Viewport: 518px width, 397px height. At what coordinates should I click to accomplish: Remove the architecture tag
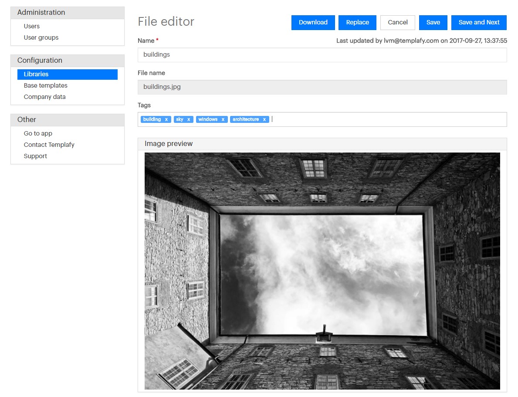point(264,120)
